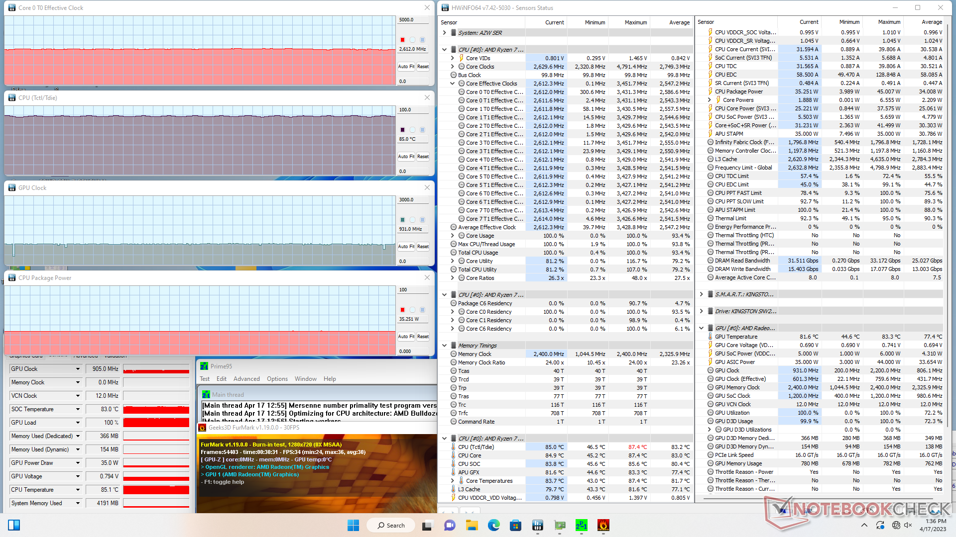Open Microsoft Store from taskbar
The height and width of the screenshot is (537, 956).
(x=515, y=525)
